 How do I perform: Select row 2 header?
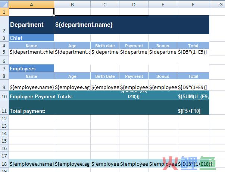click(4, 25)
